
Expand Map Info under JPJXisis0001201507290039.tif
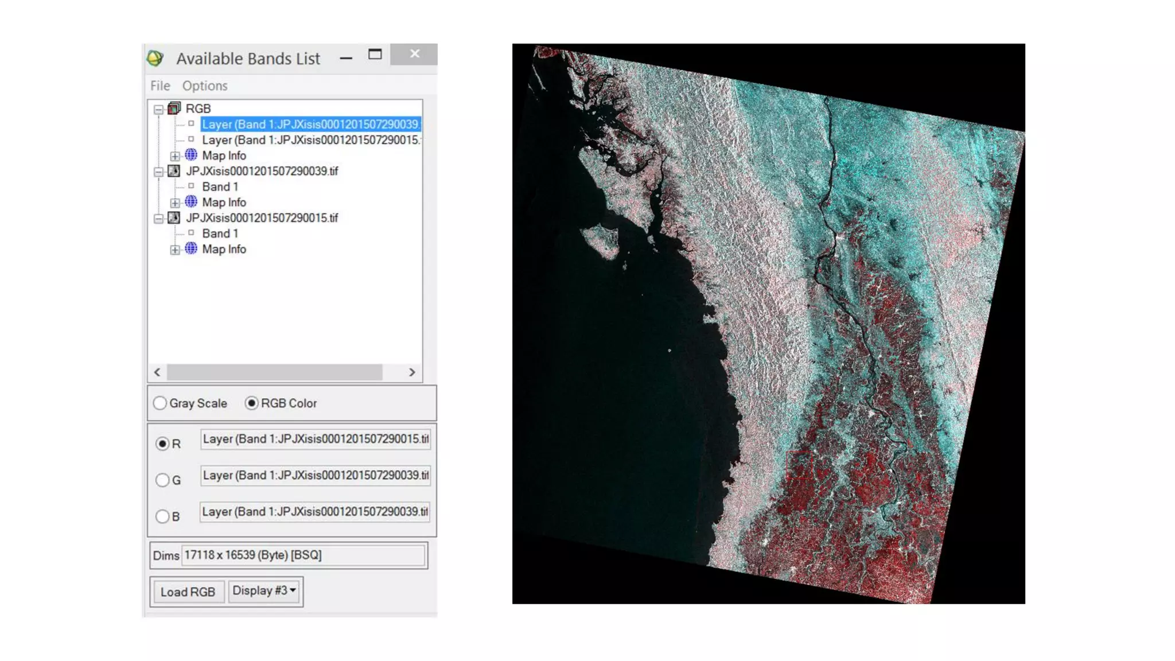coord(175,203)
